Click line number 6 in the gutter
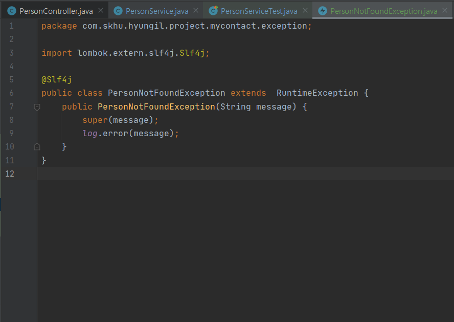The width and height of the screenshot is (454, 322). [x=11, y=93]
